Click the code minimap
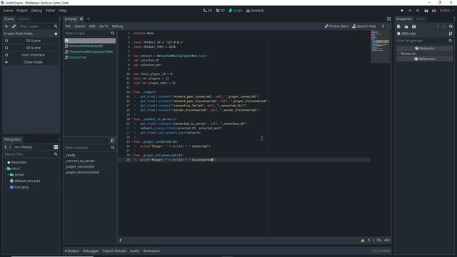 point(380,46)
